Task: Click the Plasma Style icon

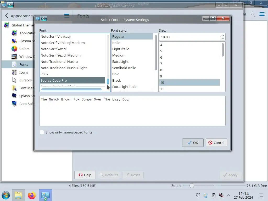Action: click(x=14, y=41)
